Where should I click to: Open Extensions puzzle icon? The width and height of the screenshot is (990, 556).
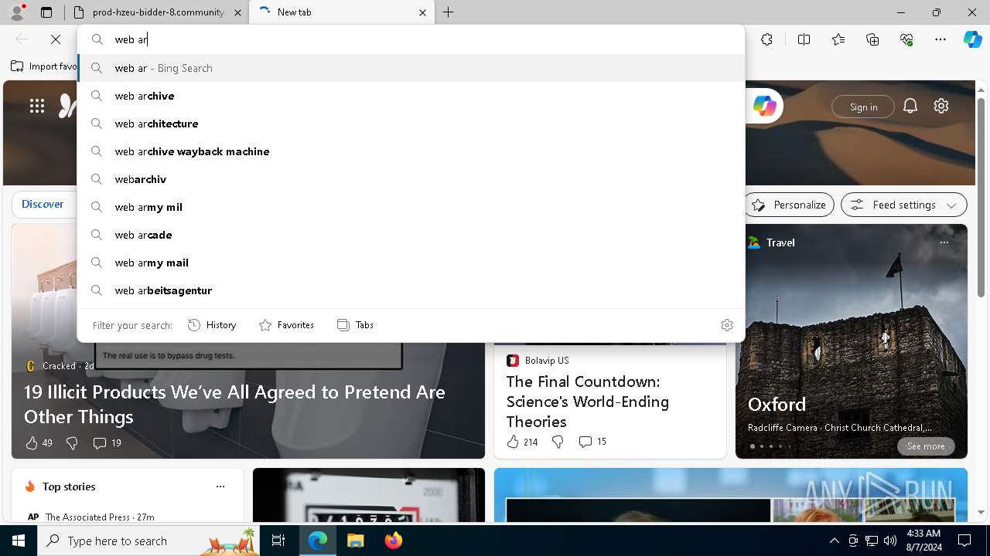[766, 39]
